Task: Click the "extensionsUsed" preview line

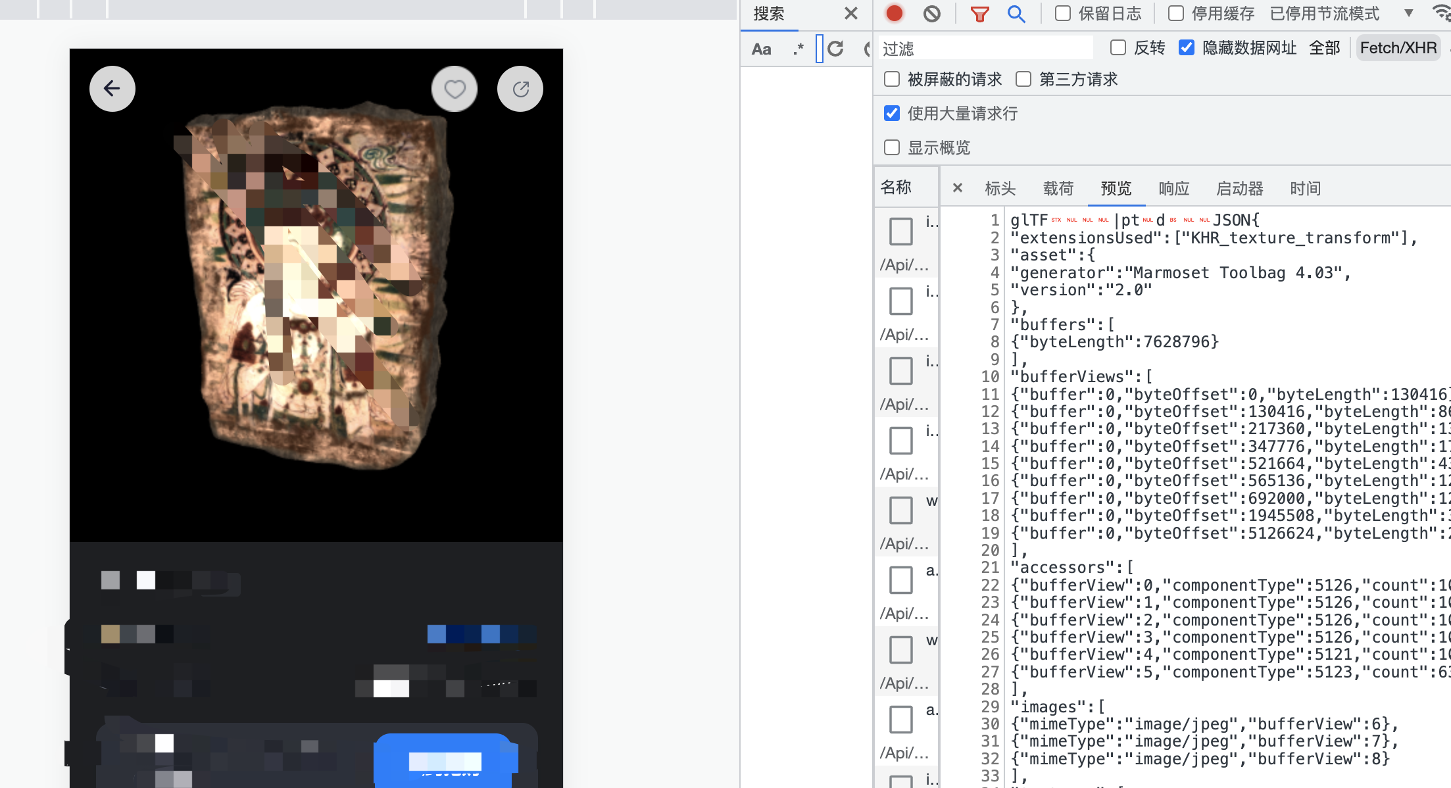Action: click(x=1214, y=238)
